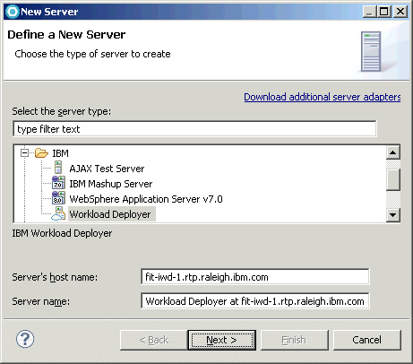
Task: Open the help question mark icon
Action: point(25,339)
